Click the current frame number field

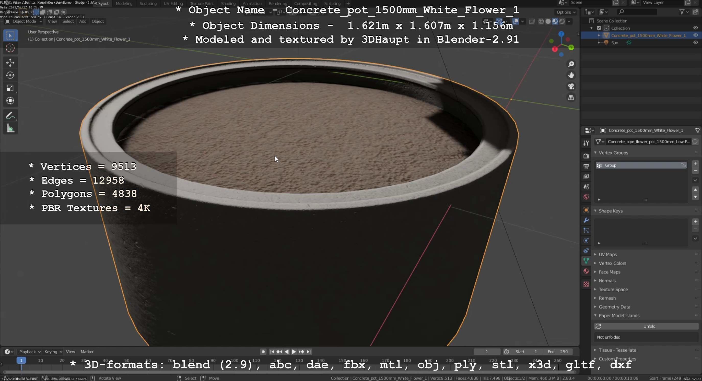[487, 352]
